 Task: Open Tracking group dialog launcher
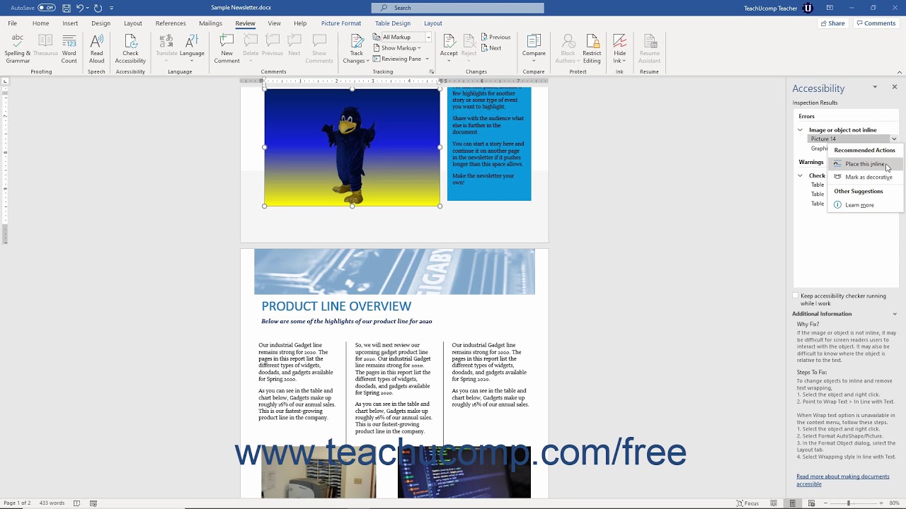coord(432,71)
